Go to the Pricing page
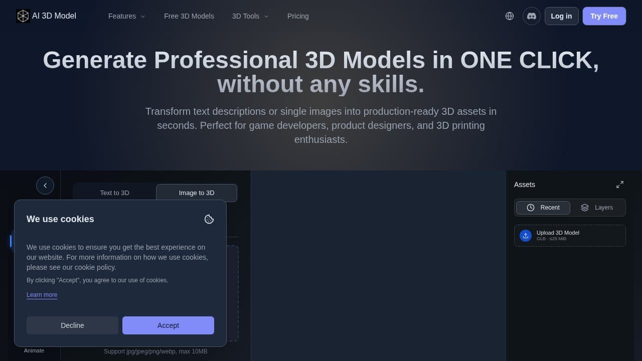 (298, 16)
